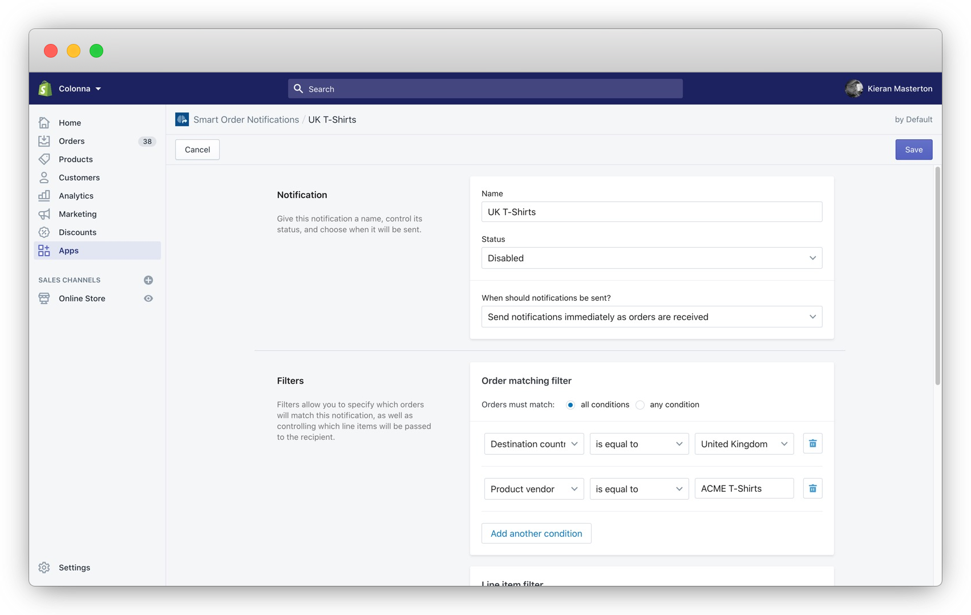Screen dimensions: 971x615
Task: Select the 'all conditions' radio button
Action: pyautogui.click(x=571, y=404)
